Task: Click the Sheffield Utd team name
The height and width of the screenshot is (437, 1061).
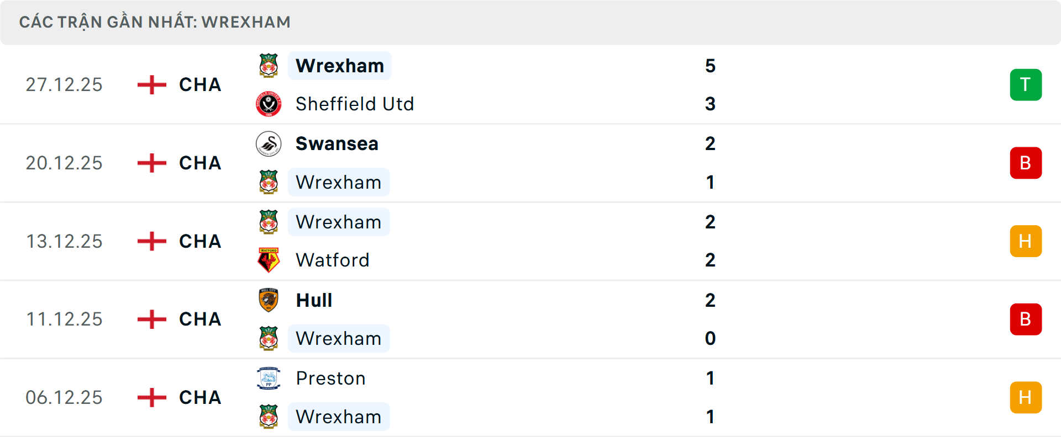Action: tap(355, 104)
